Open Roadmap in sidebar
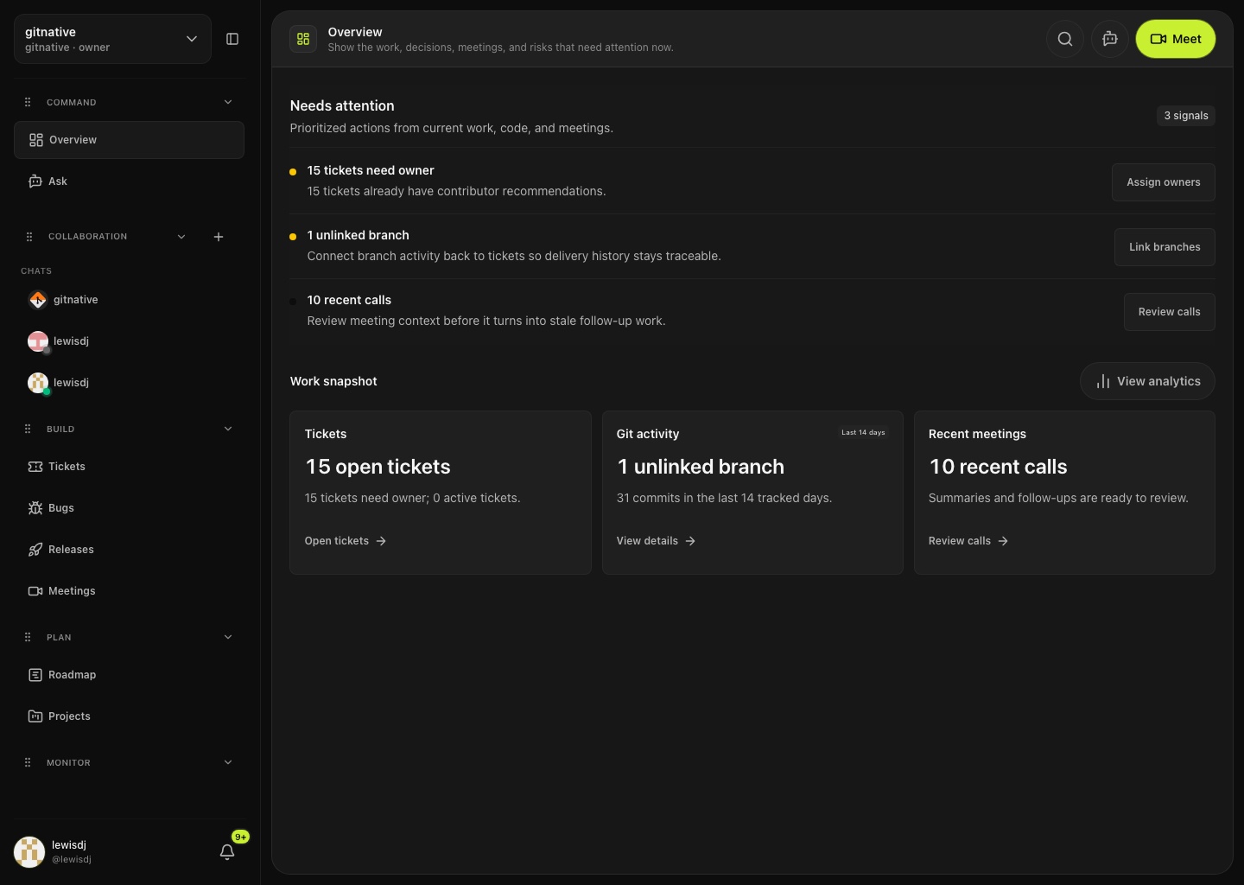Viewport: 1244px width, 885px height. (129, 675)
